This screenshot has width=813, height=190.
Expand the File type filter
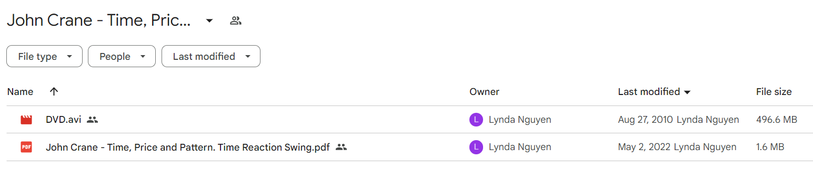[44, 57]
